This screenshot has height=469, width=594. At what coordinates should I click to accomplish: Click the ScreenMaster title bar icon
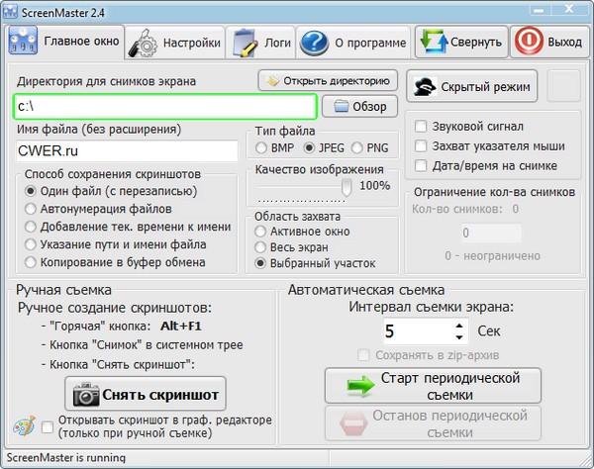10,12
